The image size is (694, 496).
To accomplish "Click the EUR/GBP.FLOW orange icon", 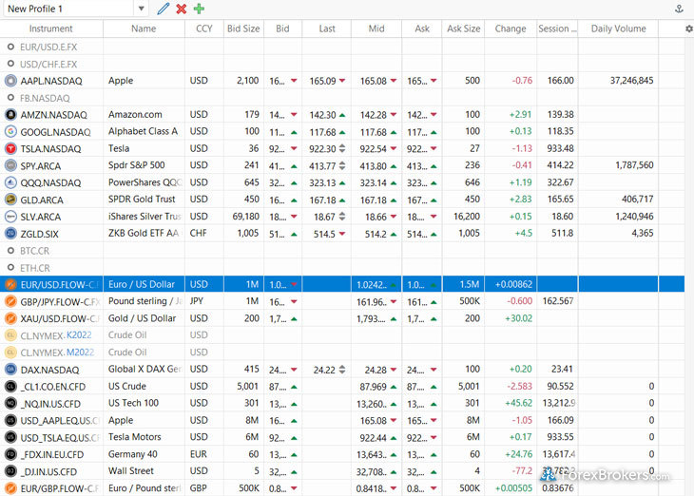I will 10,488.
